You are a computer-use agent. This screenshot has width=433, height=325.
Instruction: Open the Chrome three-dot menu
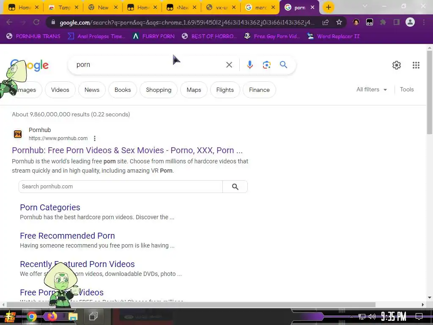pos(424,22)
